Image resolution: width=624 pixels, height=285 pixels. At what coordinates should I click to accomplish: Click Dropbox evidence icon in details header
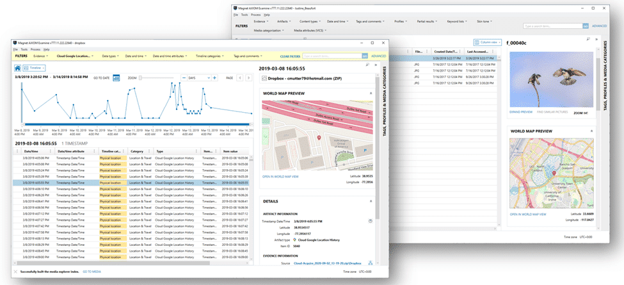pos(264,79)
